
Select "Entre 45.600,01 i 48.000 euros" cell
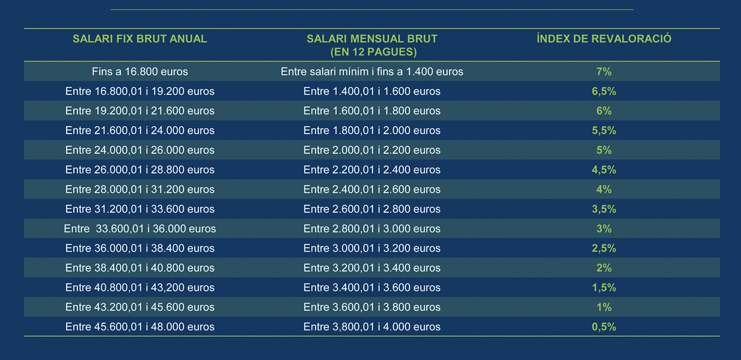tap(140, 327)
